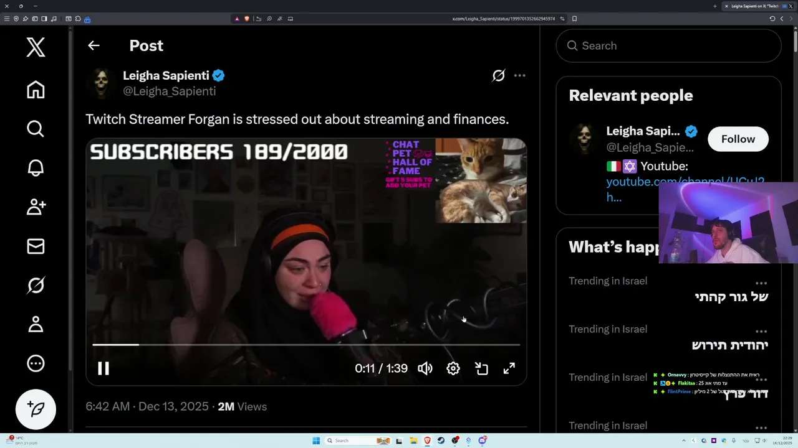Viewport: 798px width, 448px height.
Task: Click the Brave lion shield icon
Action: (x=247, y=19)
